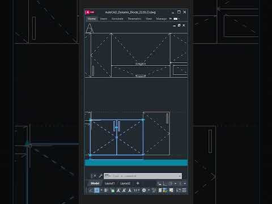The height and width of the screenshot is (204, 272).
Task: Select the handle on the wide upper drawer
Action: (141, 64)
